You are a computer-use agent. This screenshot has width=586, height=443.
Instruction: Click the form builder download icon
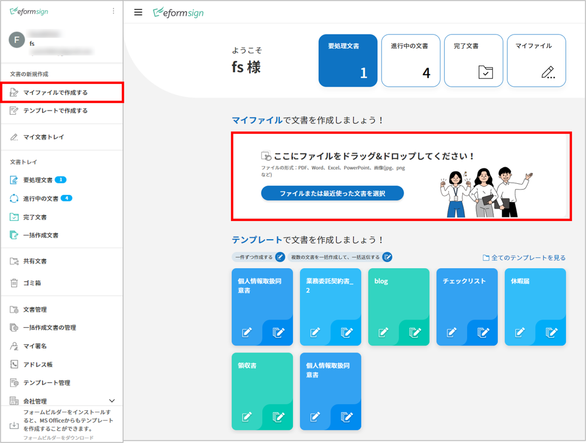tap(14, 425)
